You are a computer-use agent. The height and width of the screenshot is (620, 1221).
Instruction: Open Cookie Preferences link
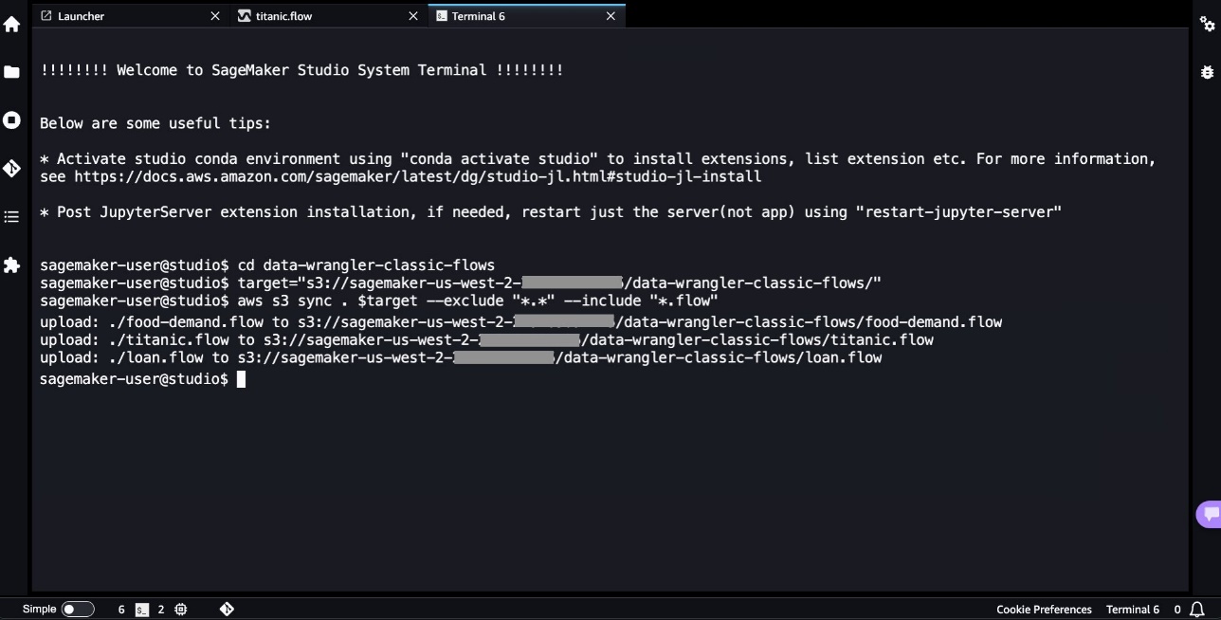pos(1044,610)
